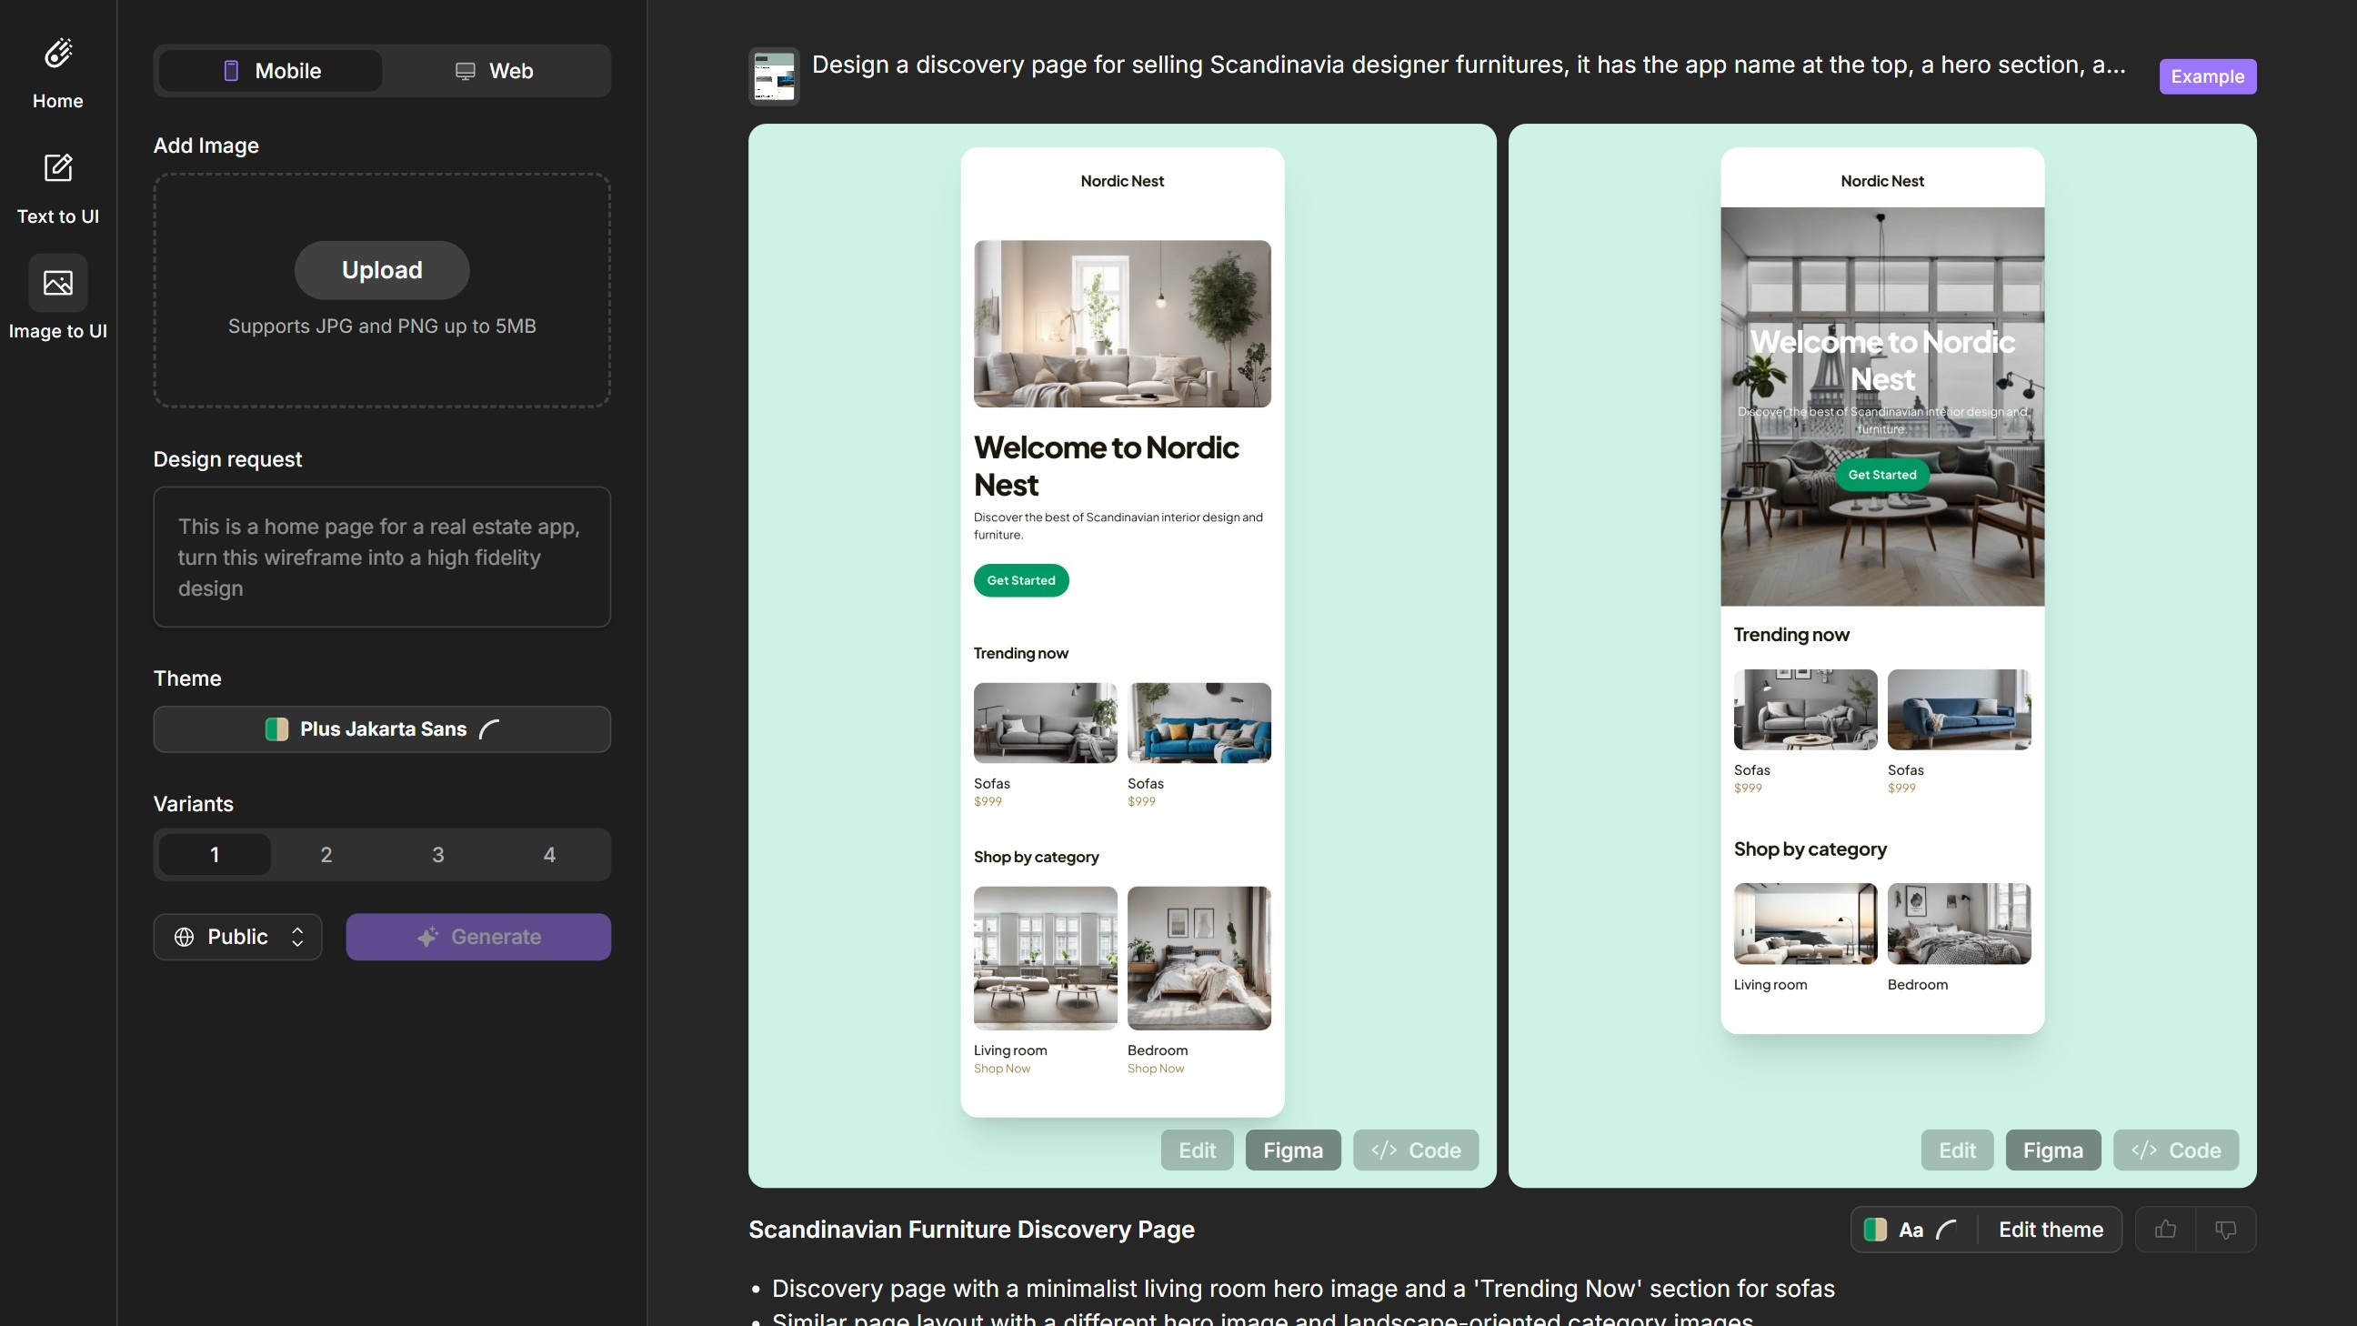Set variants count to 4

(549, 855)
